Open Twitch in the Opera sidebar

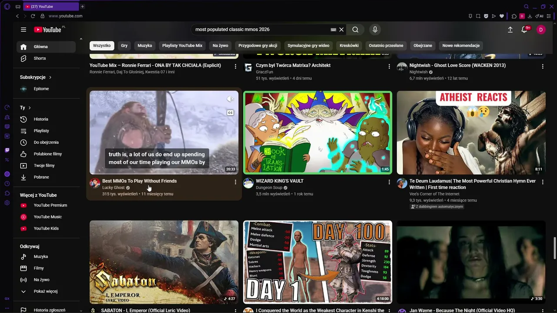click(7, 150)
